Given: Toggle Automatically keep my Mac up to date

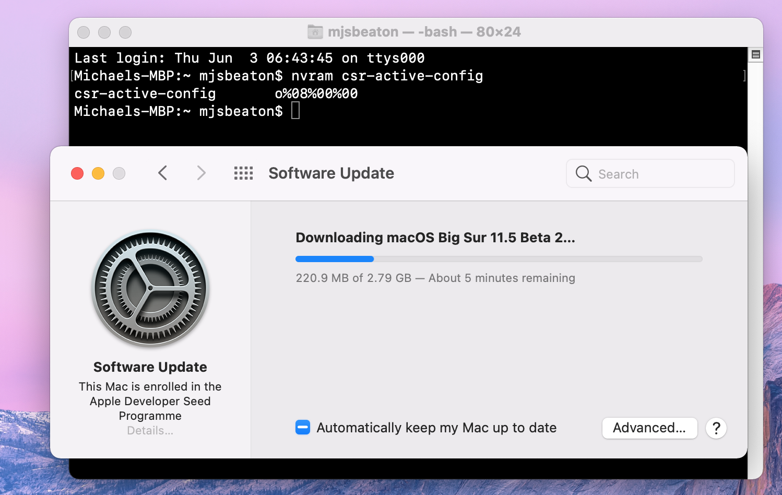Looking at the screenshot, I should pyautogui.click(x=303, y=428).
